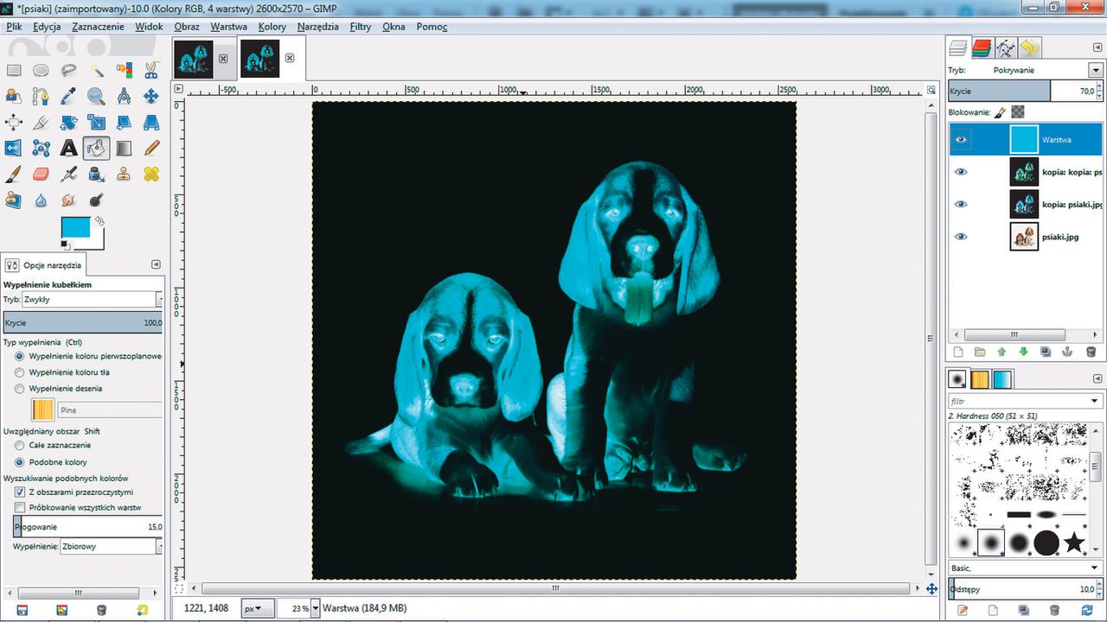This screenshot has width=1107, height=622.
Task: Open the px units dropdown
Action: pos(257,608)
